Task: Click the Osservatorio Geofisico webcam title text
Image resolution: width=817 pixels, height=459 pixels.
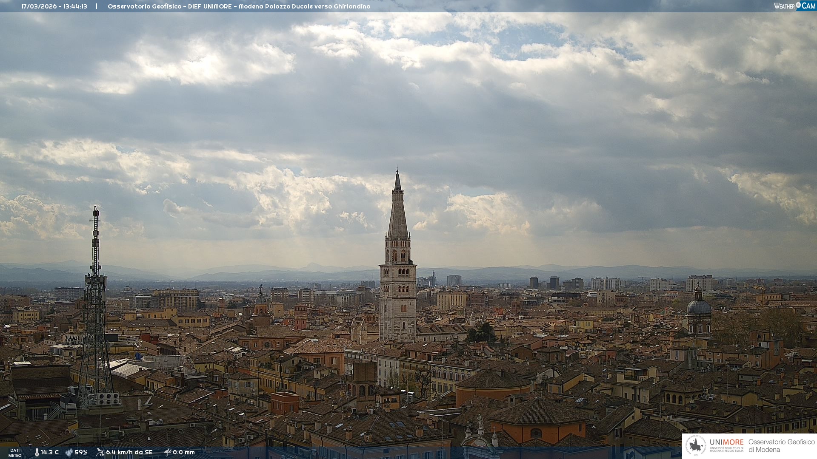Action: pyautogui.click(x=239, y=6)
